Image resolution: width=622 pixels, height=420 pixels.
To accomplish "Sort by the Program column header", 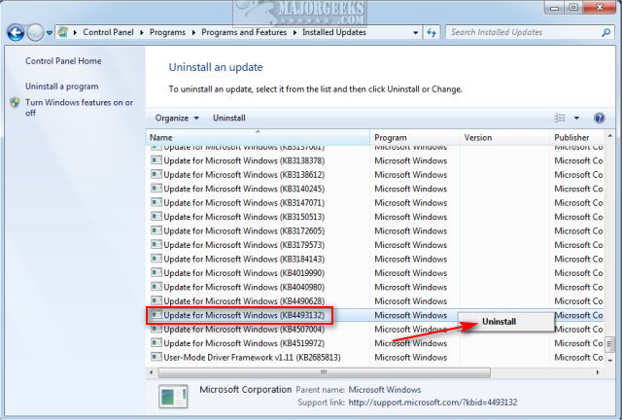I will [415, 137].
